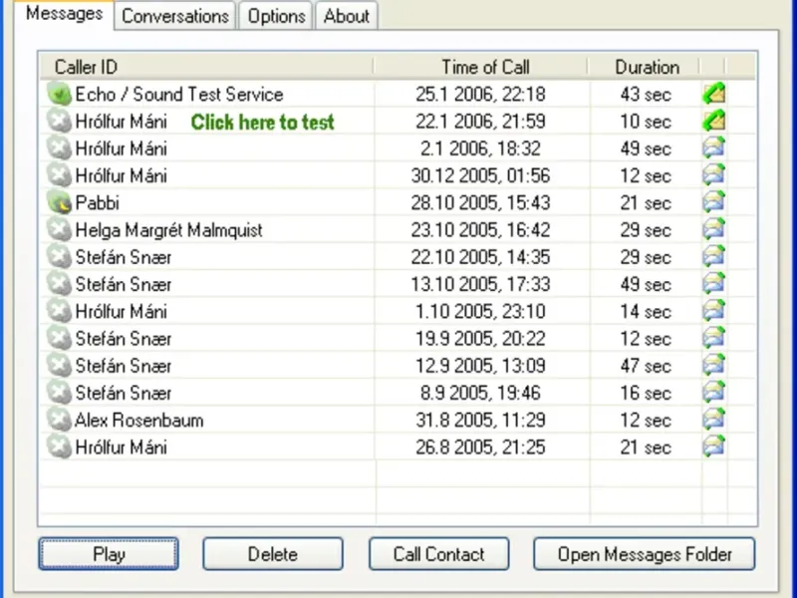797x598 pixels.
Task: Click the envelope icon for the 22.10 2005, 14:35 message
Action: (714, 256)
